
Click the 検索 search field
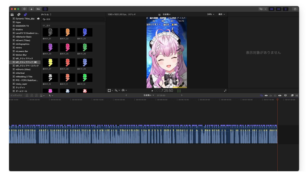coord(74,19)
